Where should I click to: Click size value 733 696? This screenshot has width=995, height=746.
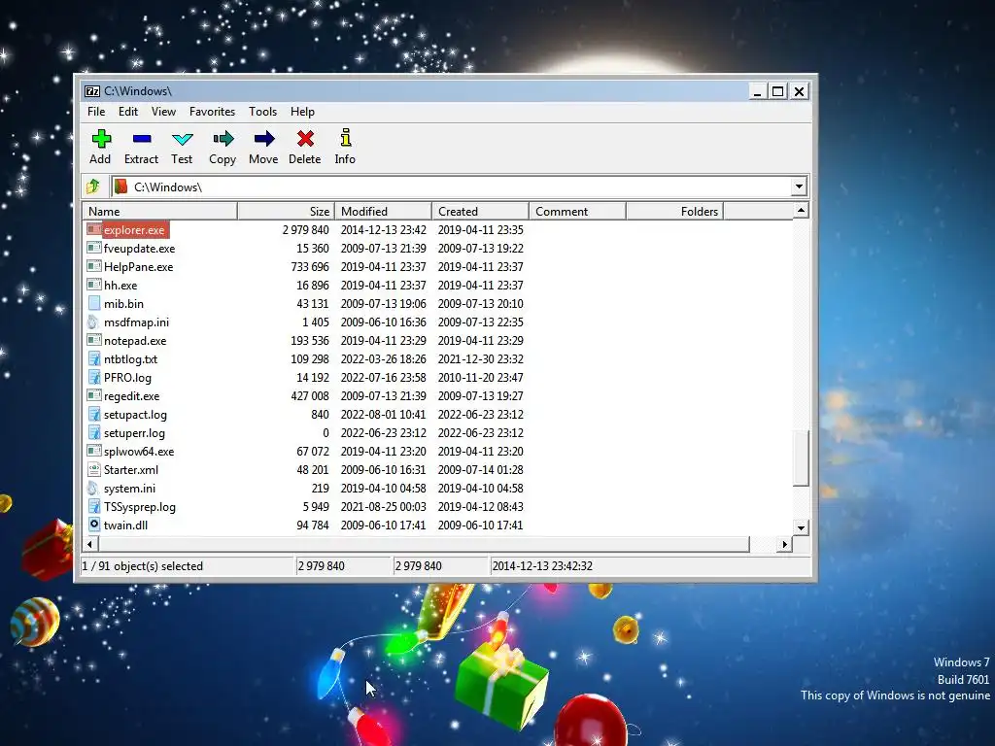tap(310, 266)
